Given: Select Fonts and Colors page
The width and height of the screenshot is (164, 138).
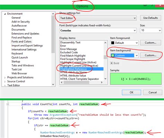Looking at the screenshot, I should 21,42.
